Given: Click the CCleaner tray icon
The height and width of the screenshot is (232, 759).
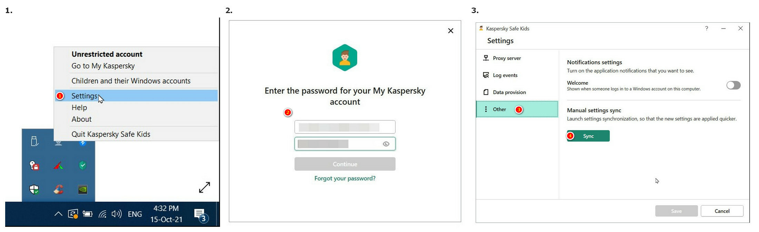Looking at the screenshot, I should pyautogui.click(x=58, y=189).
